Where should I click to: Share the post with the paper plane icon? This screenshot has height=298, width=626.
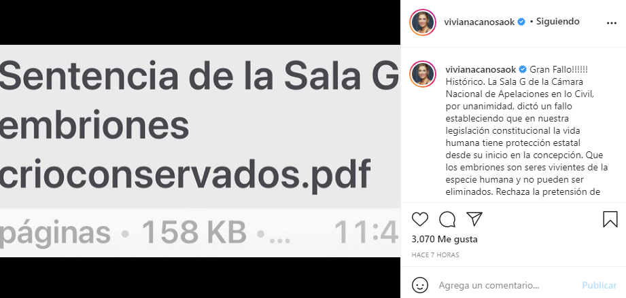point(474,219)
